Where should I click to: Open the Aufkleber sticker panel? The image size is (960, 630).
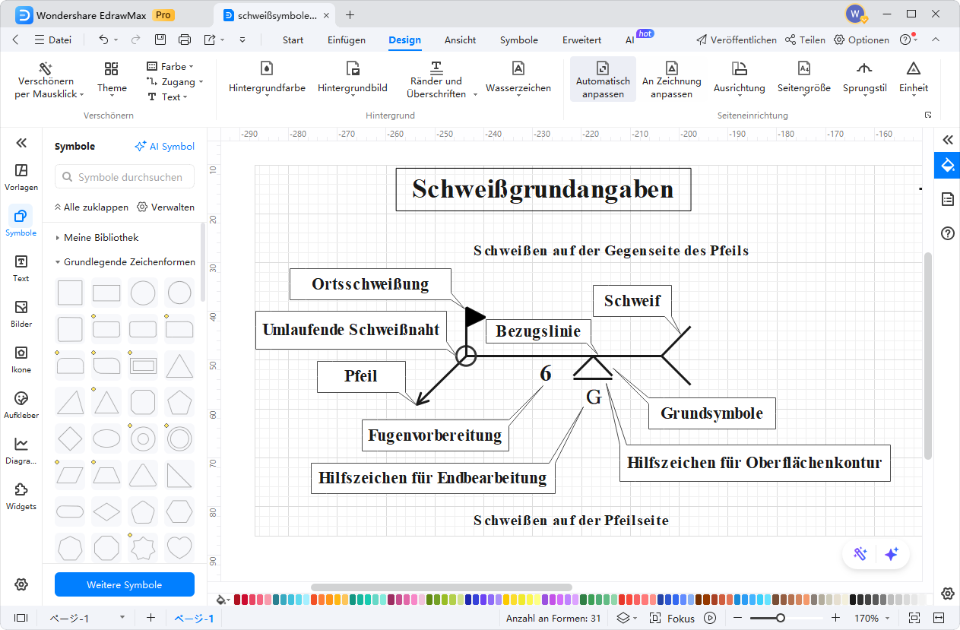coord(21,404)
